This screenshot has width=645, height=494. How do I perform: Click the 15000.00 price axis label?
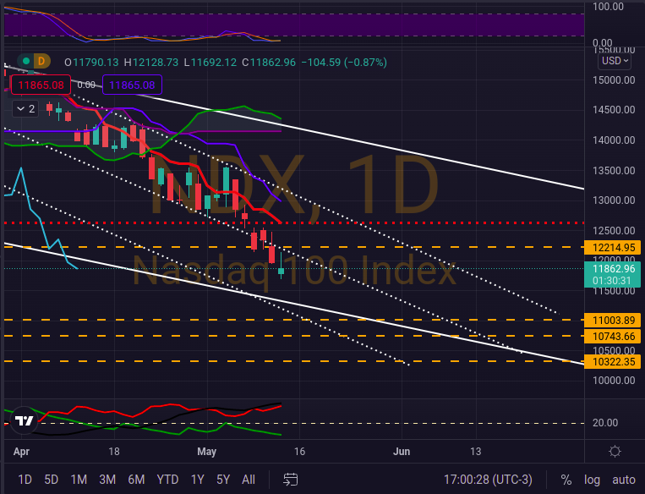point(614,80)
